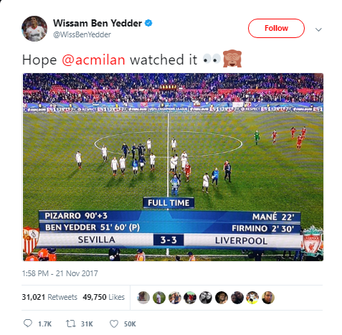Click the fifth liker avatar, black-and-white photo
342x335 pixels.
coord(206,298)
